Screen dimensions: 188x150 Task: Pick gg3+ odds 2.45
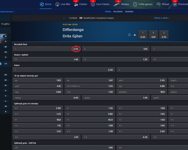tap(142, 80)
